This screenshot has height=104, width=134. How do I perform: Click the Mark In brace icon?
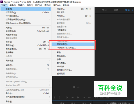(55, 98)
